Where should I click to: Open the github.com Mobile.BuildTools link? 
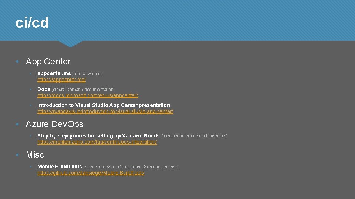pyautogui.click(x=91, y=173)
